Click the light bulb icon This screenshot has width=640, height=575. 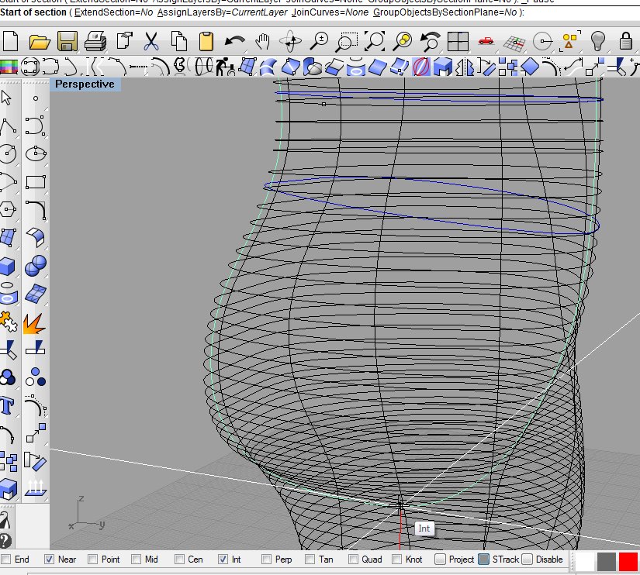[597, 40]
